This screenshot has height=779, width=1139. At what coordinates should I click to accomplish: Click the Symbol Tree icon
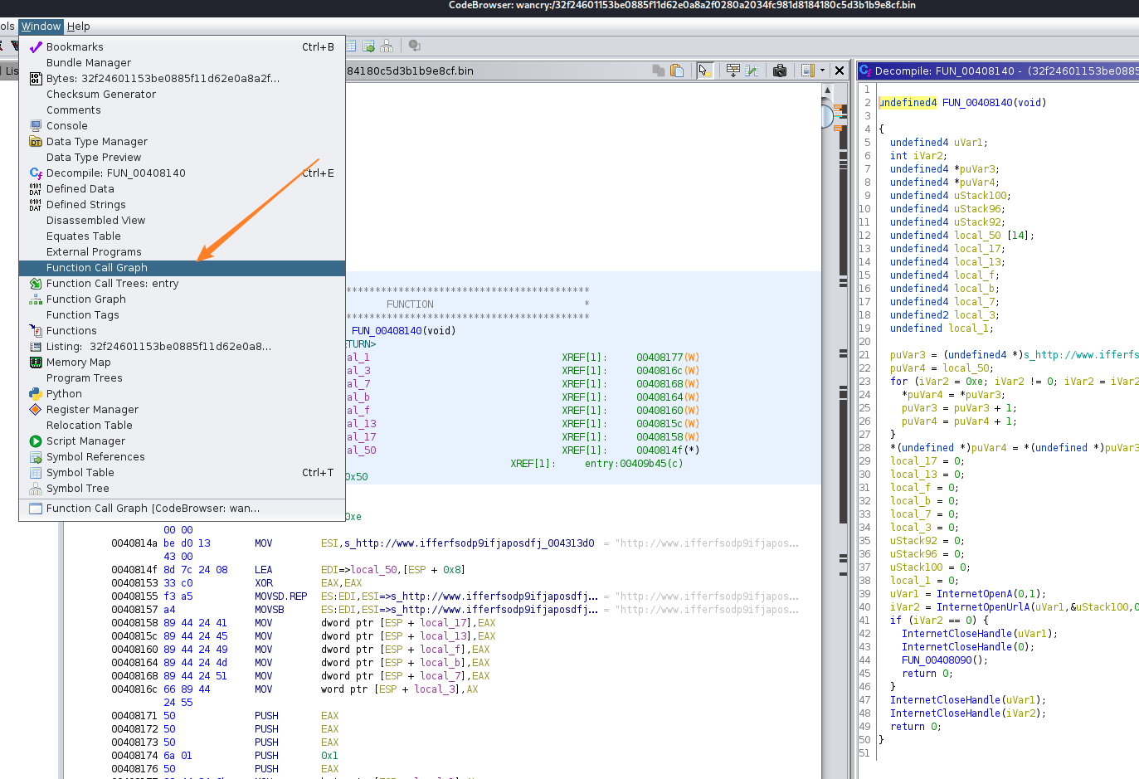tap(36, 489)
